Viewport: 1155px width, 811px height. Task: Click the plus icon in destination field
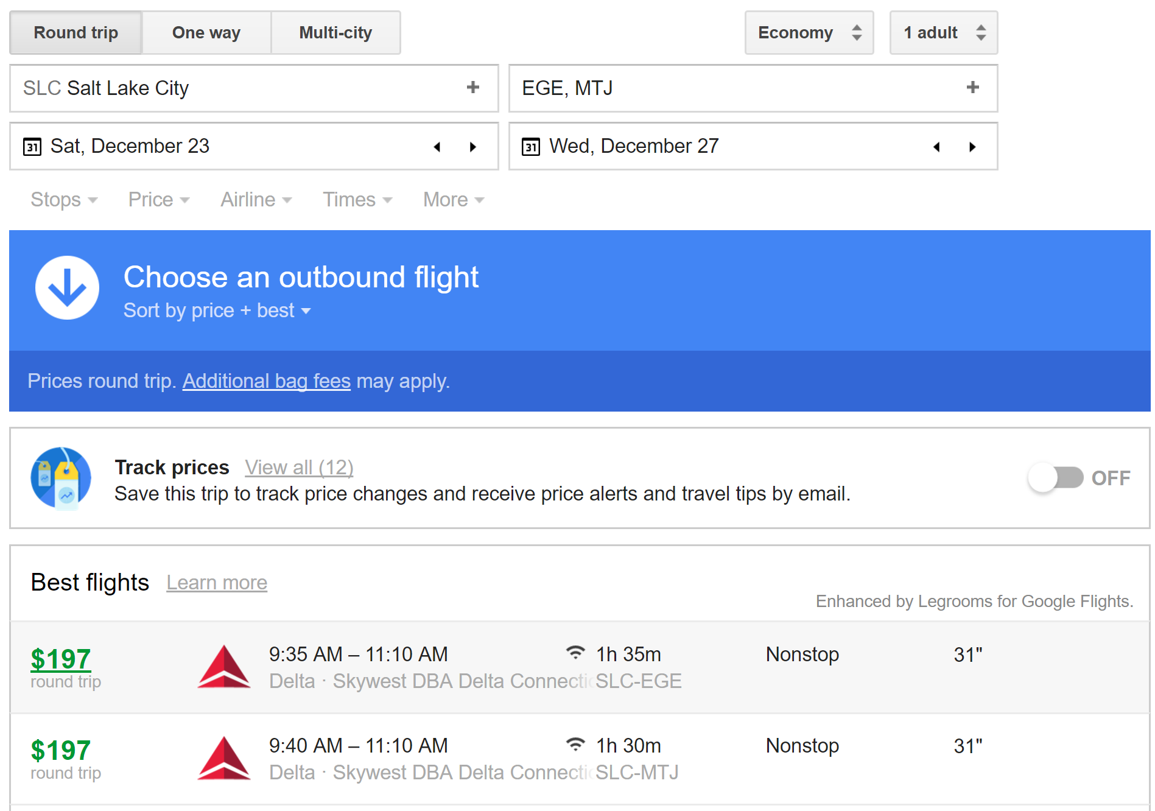coord(972,88)
